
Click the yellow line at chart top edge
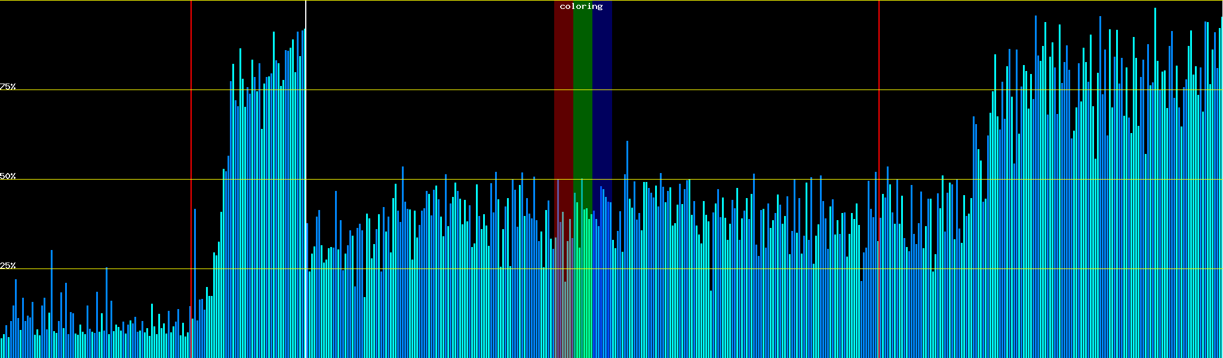(x=418, y=1)
